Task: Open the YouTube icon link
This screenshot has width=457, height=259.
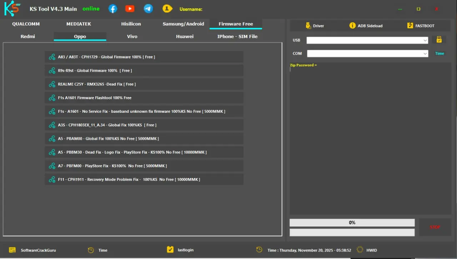Action: 130,9
